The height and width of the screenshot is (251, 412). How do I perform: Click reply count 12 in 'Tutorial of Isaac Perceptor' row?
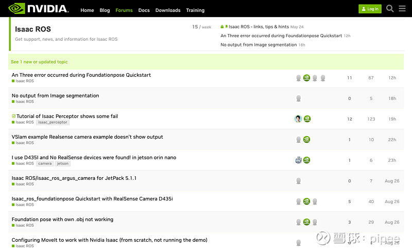350,119
